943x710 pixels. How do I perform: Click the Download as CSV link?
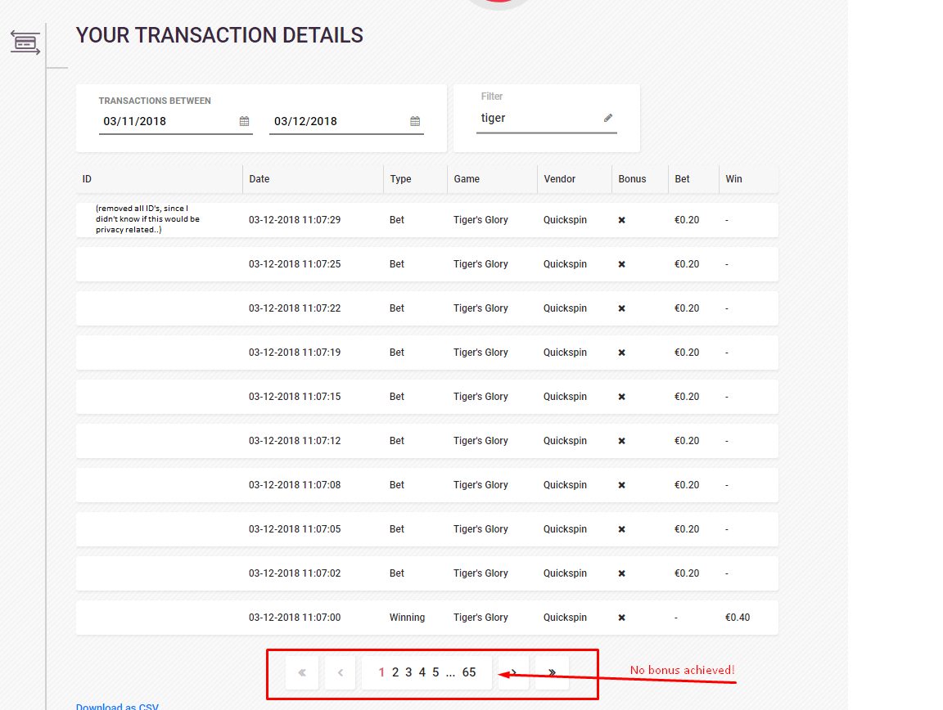tap(117, 707)
